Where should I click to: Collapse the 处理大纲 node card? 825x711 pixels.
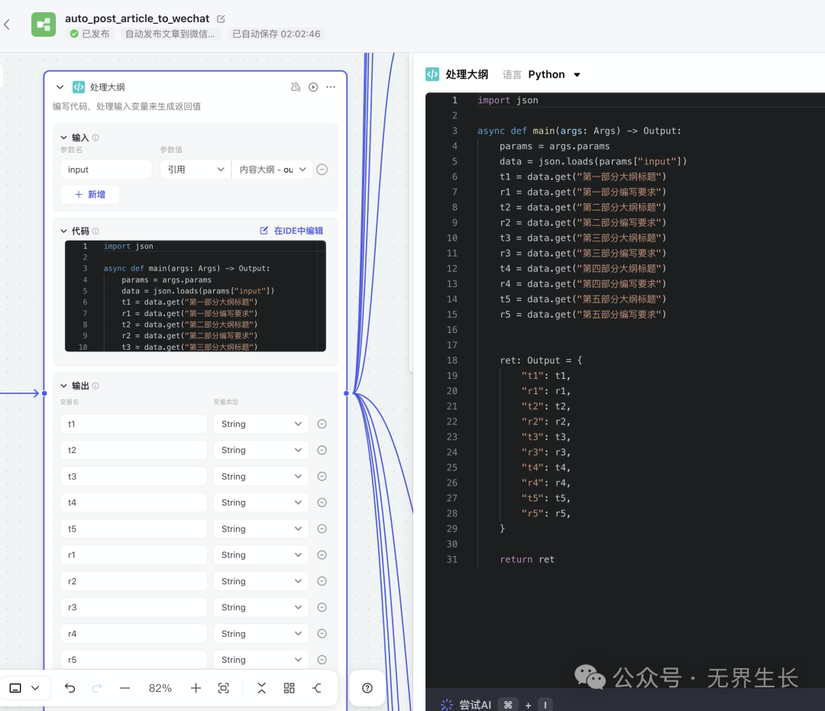[x=60, y=87]
